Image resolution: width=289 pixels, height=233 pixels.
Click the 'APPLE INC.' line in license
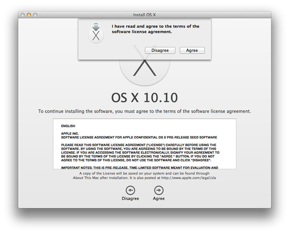(70, 134)
